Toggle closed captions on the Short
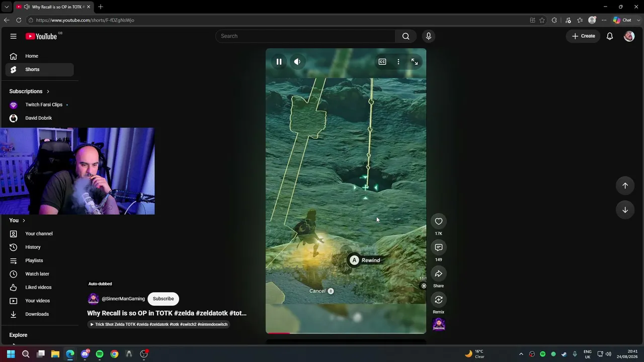Screen dimensions: 644x362 coord(382,62)
